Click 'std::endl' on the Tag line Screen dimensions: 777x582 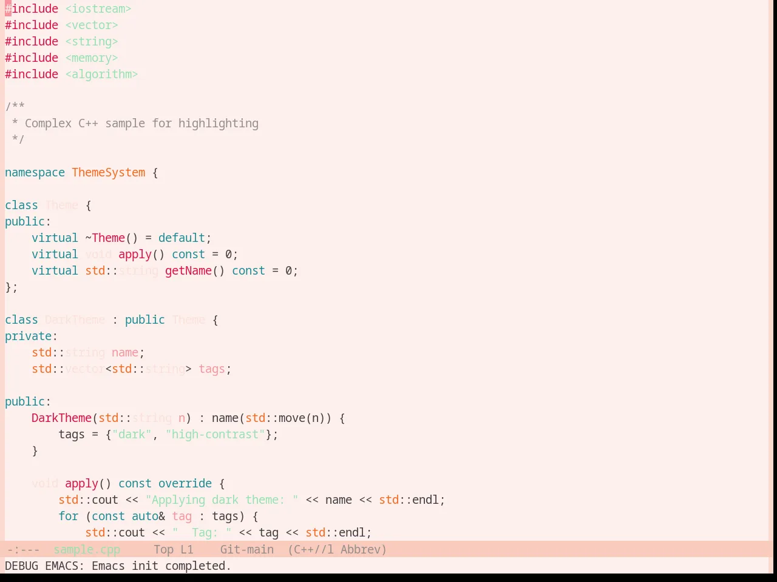pyautogui.click(x=335, y=532)
